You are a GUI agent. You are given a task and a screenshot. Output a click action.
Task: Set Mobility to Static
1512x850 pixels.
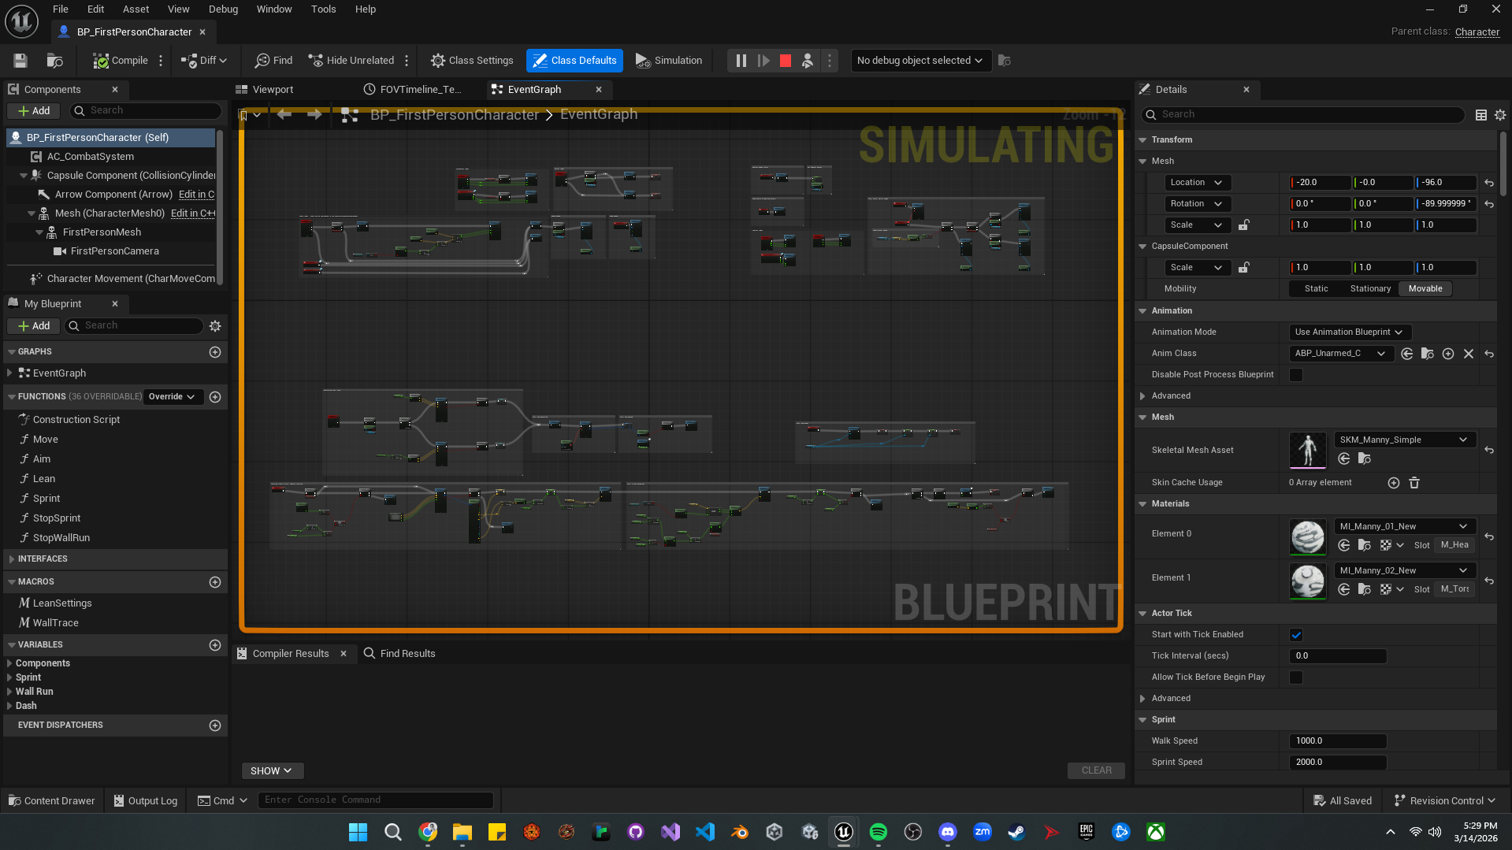click(x=1316, y=289)
